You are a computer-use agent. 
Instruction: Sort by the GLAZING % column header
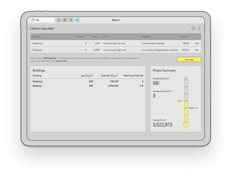point(184,37)
